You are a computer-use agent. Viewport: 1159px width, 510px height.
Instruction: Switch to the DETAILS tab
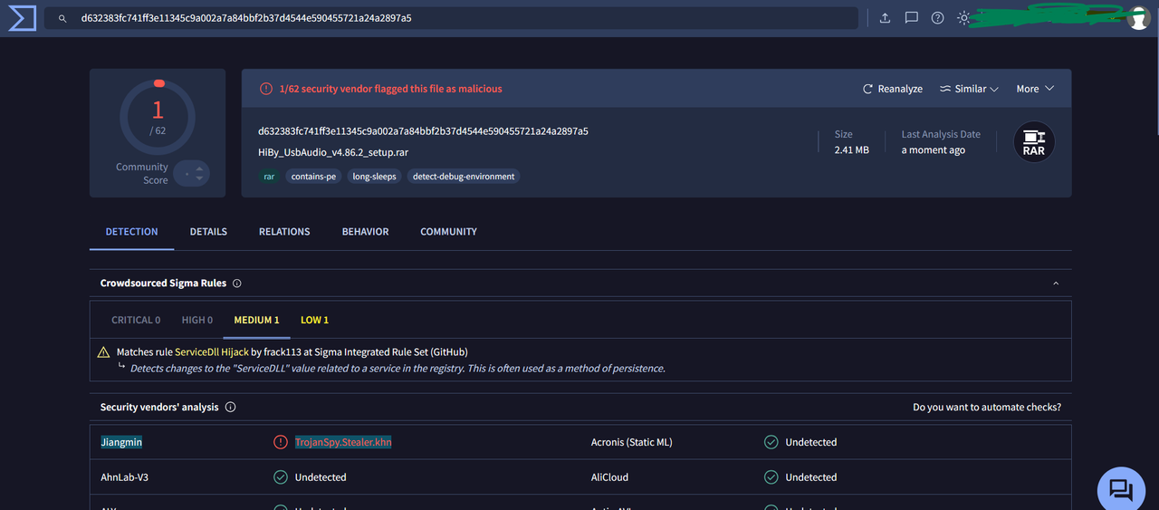coord(208,232)
